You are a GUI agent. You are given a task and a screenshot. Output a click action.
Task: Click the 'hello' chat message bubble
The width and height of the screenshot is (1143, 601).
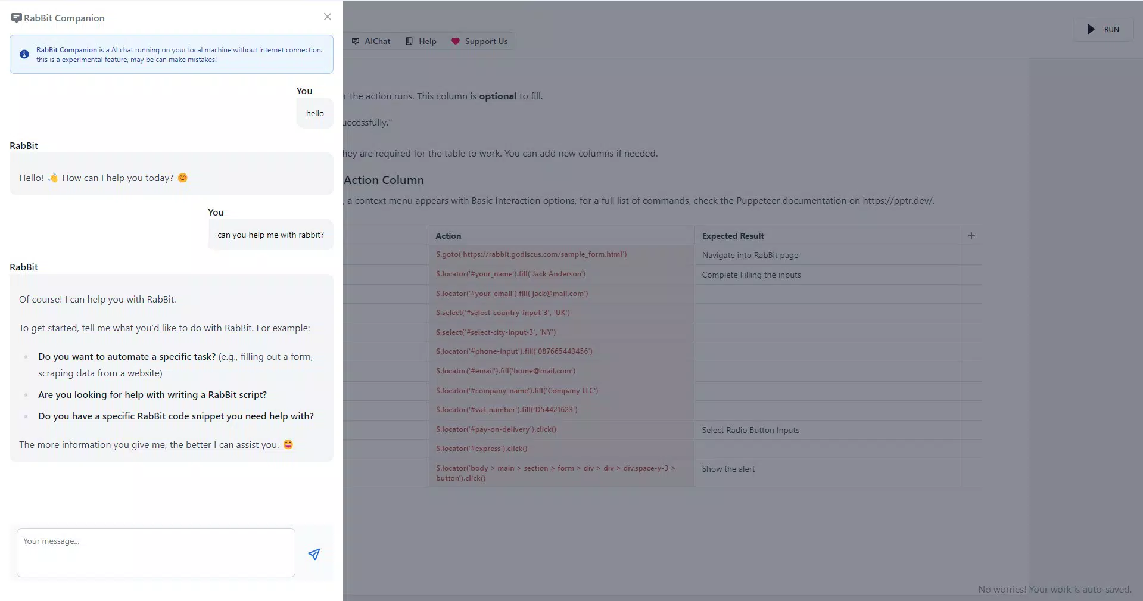tap(315, 113)
